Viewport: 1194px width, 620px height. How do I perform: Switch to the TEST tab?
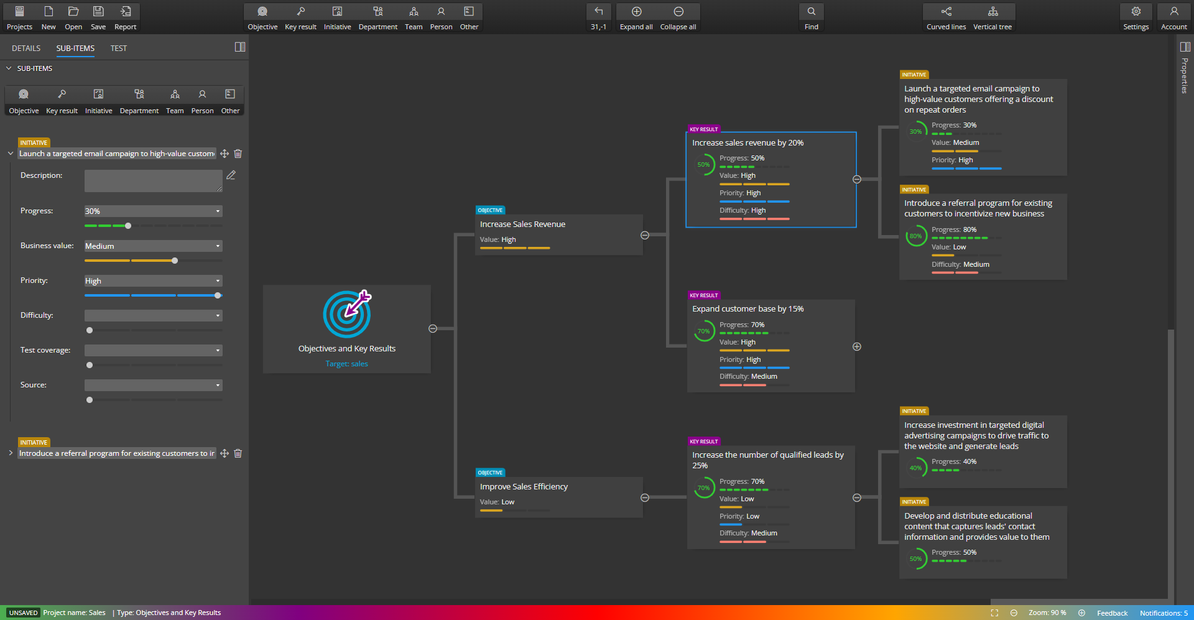[x=118, y=48]
